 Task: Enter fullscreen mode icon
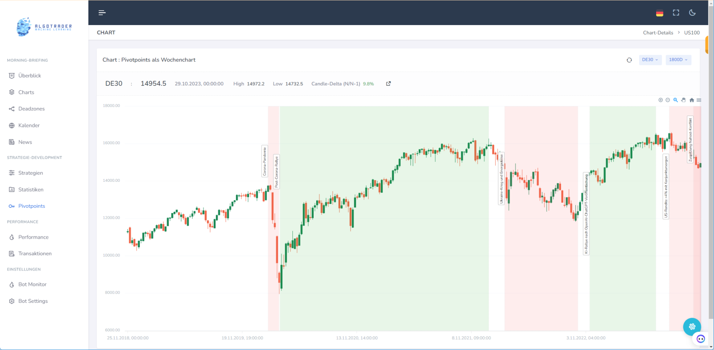pyautogui.click(x=676, y=13)
